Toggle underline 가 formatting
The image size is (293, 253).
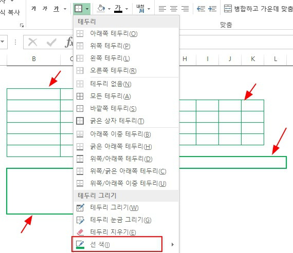tap(56, 8)
